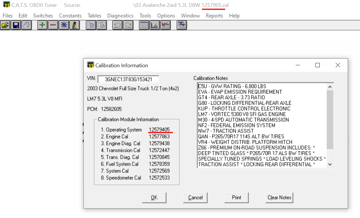Open the Window menu
The height and width of the screenshot is (218, 360).
pos(190,16)
